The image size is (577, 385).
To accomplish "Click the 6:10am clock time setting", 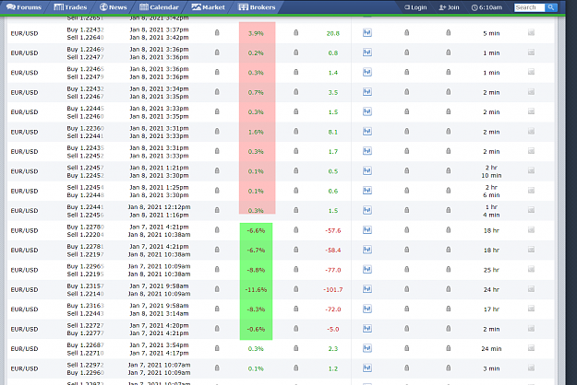I will pos(487,7).
